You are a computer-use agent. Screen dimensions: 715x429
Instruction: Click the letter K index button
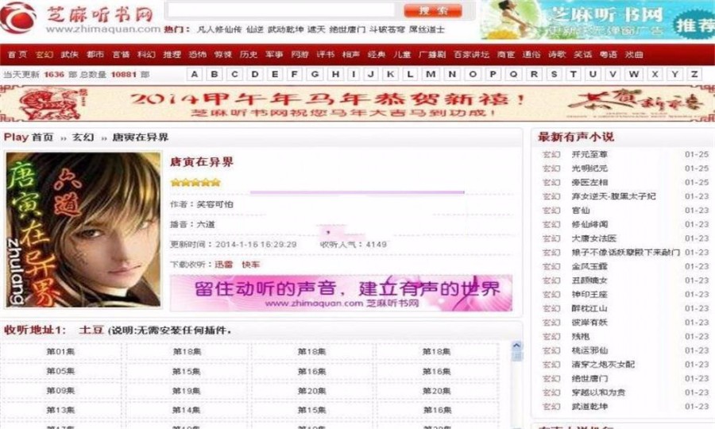click(x=390, y=74)
